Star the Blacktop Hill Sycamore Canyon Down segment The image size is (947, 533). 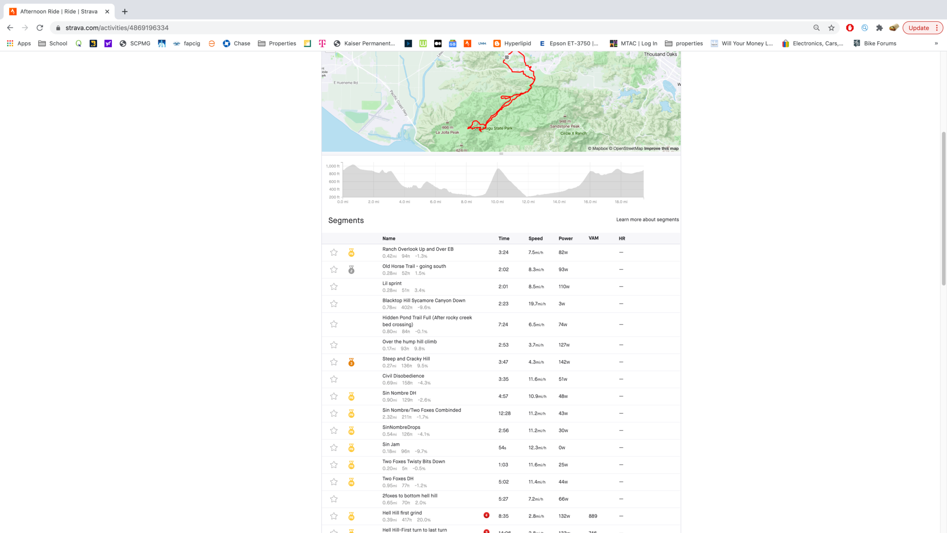(x=334, y=303)
